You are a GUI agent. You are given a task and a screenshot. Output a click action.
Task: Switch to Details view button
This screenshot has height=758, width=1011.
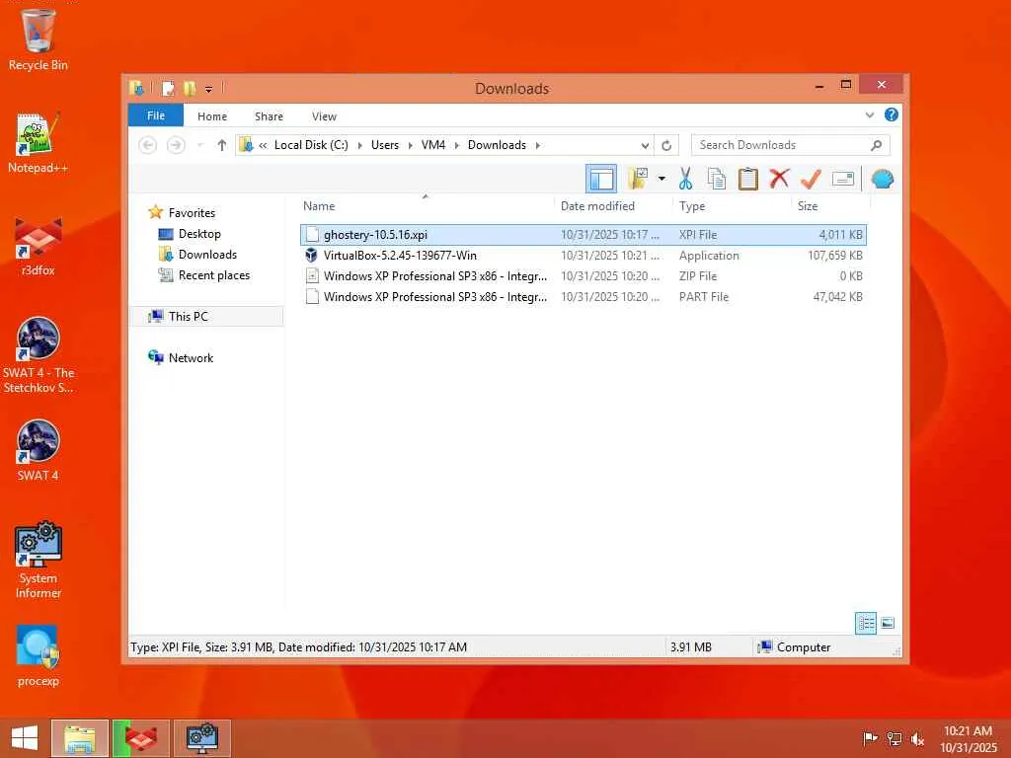(x=865, y=623)
